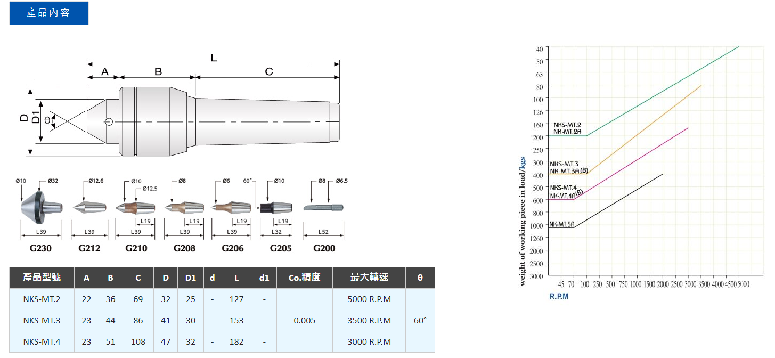Viewport: 775px width, 358px height.
Task: Click the NK-MT.5A label in chart
Action: (x=561, y=224)
